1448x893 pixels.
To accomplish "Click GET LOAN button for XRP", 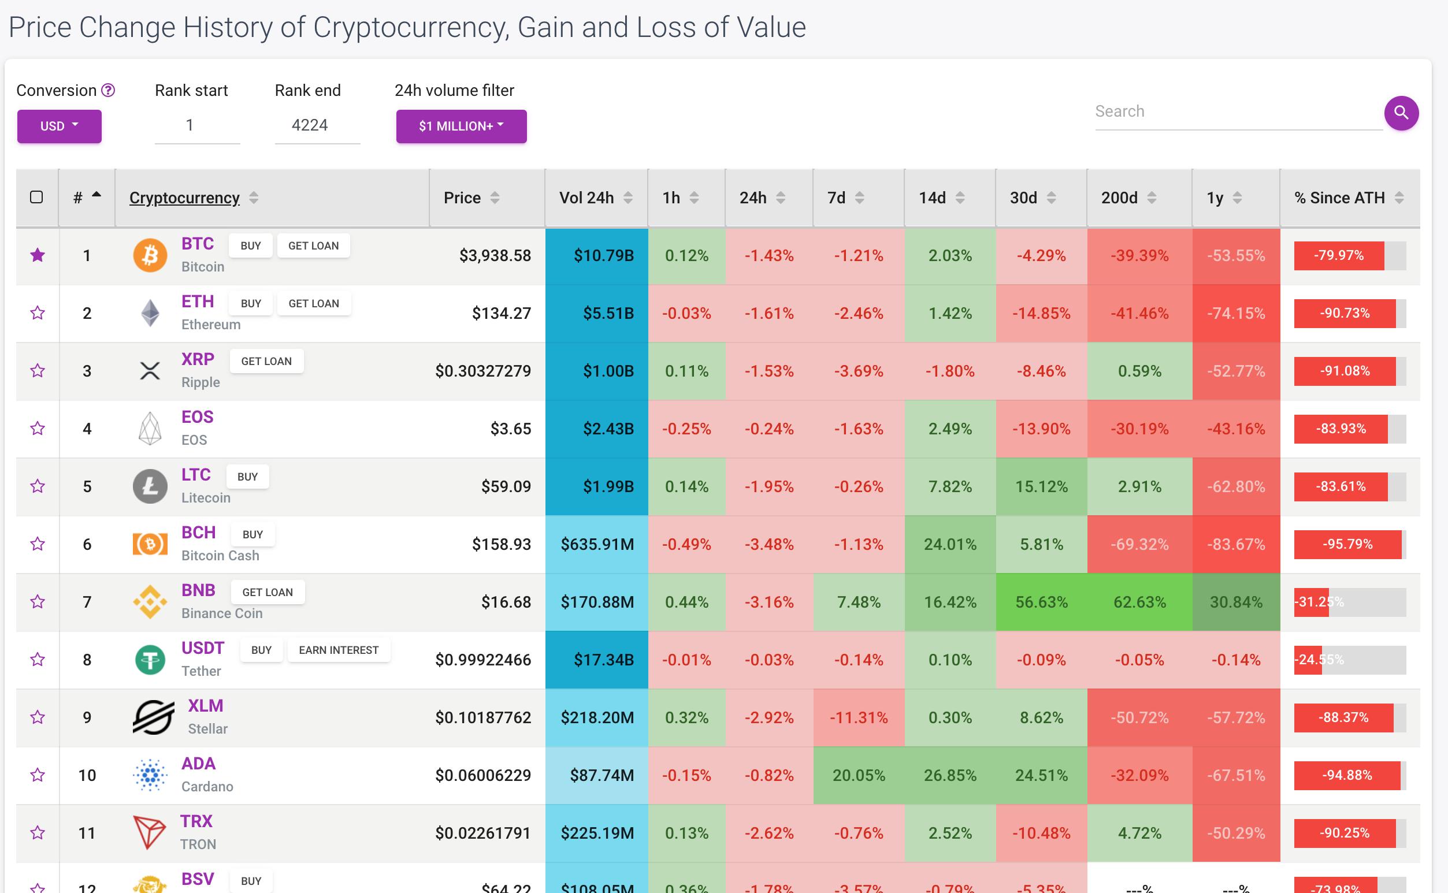I will [x=266, y=362].
